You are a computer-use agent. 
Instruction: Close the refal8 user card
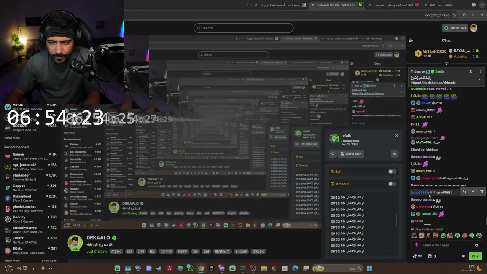pyautogui.click(x=396, y=135)
